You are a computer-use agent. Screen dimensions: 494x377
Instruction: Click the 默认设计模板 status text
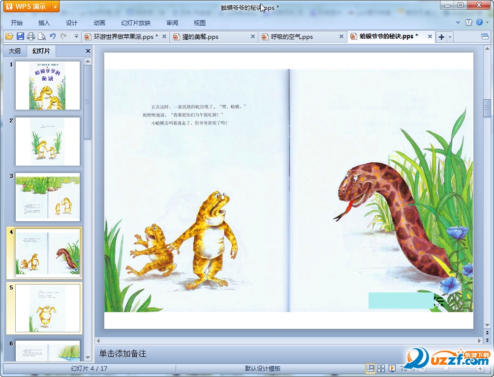[263, 368]
